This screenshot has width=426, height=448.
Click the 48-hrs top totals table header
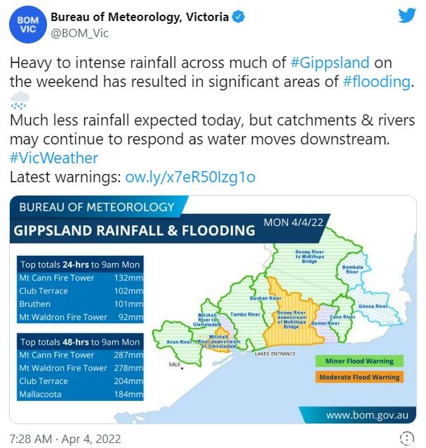(x=80, y=341)
